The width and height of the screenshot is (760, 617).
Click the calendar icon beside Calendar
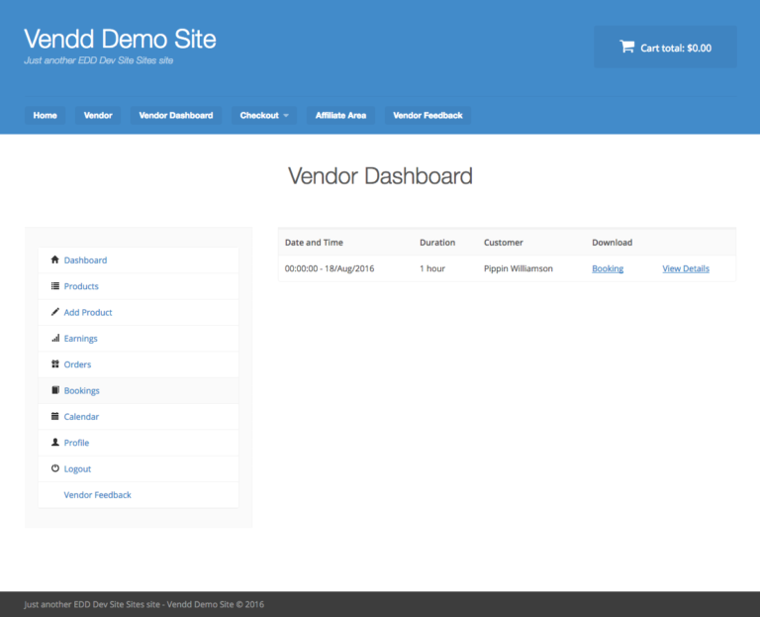(x=54, y=416)
